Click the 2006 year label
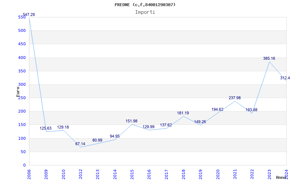The width and height of the screenshot is (290, 181). (x=29, y=174)
